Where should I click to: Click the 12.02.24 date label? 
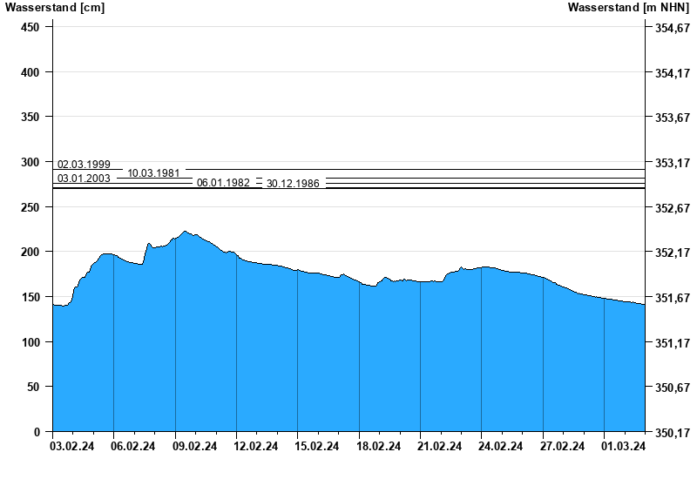(255, 446)
